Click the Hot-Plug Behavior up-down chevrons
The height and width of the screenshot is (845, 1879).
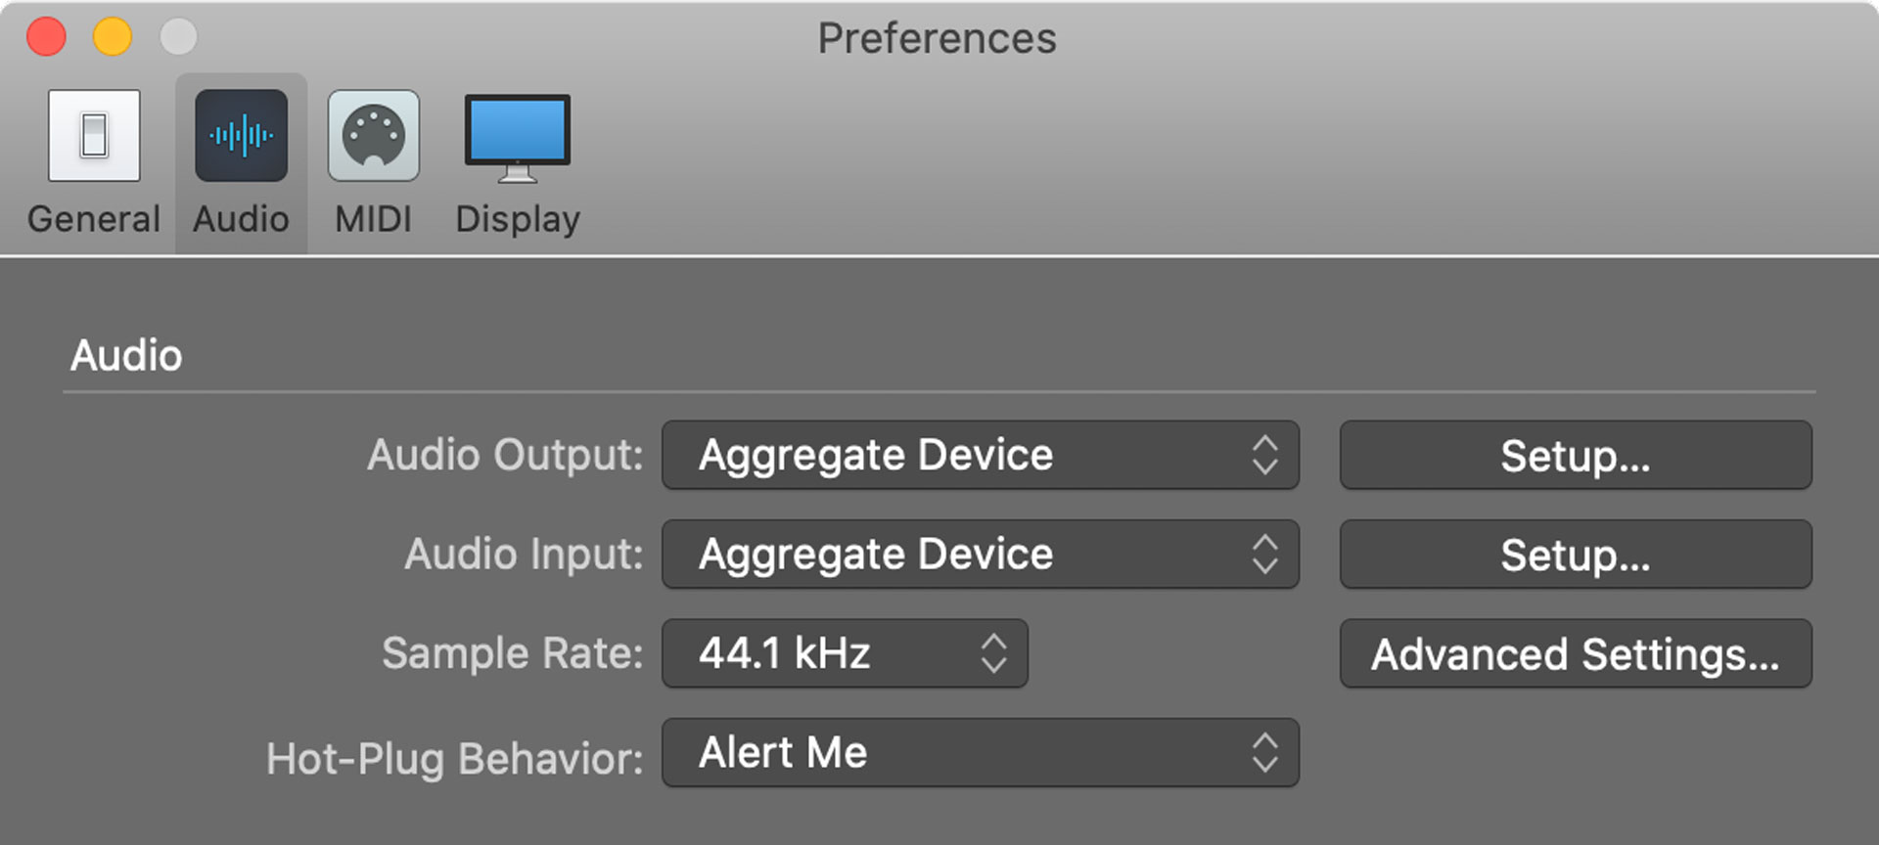[1264, 752]
